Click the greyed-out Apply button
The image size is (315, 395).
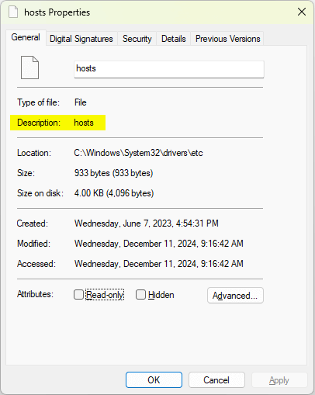click(x=279, y=379)
